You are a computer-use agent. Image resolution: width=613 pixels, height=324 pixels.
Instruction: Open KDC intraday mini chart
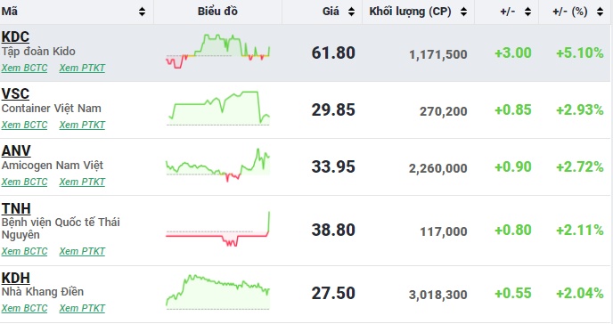[x=217, y=52]
